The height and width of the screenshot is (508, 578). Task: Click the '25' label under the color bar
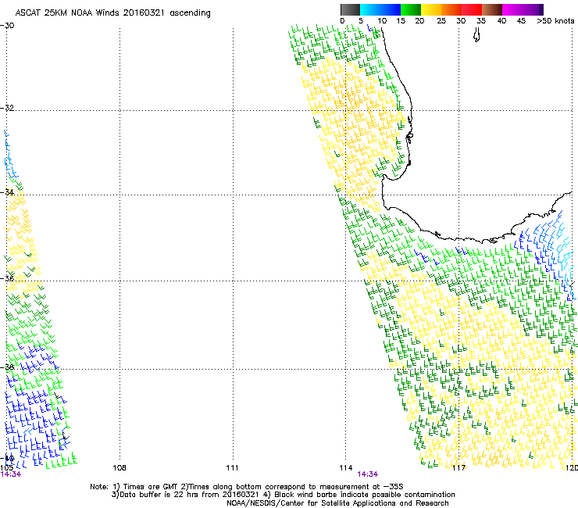(441, 21)
